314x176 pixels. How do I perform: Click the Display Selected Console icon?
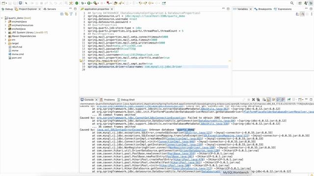[294, 100]
